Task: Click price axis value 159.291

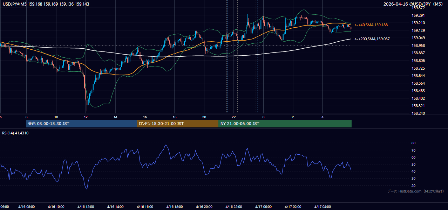Action: pyautogui.click(x=418, y=15)
